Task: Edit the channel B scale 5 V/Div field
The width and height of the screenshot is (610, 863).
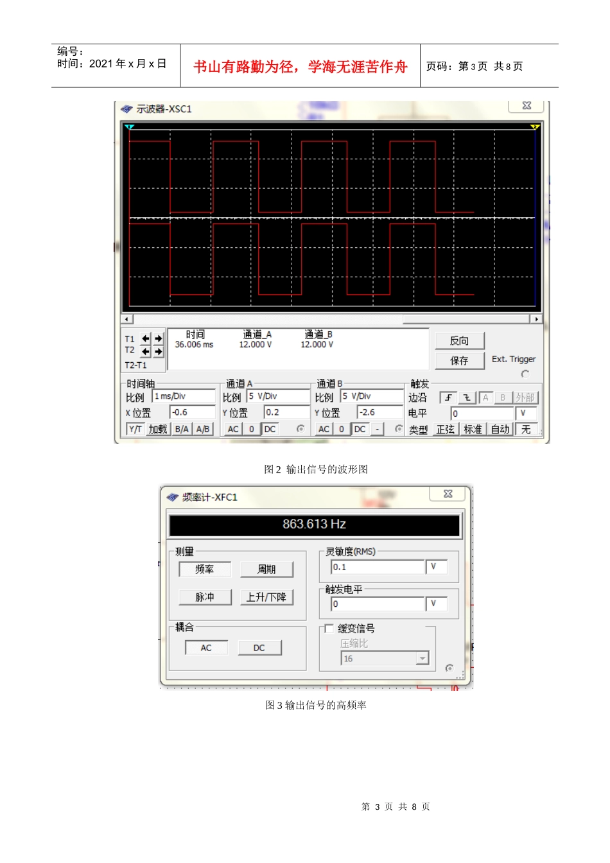Action: tap(372, 396)
